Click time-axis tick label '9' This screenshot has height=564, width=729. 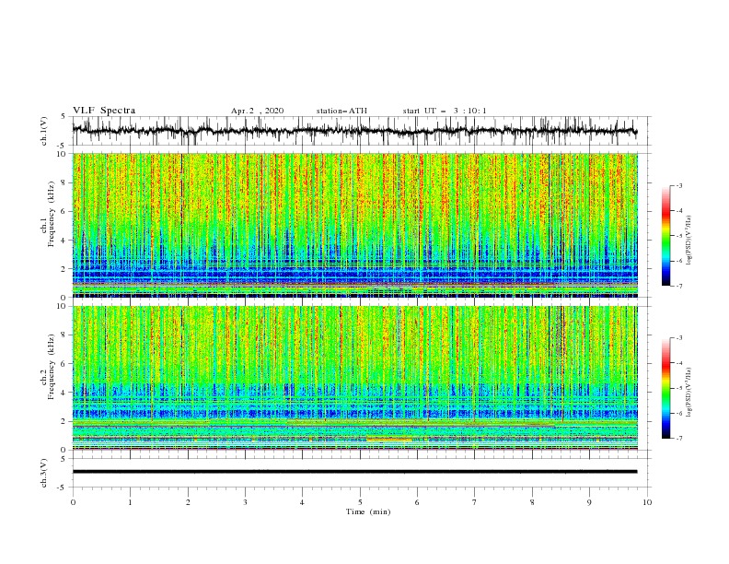coord(589,502)
